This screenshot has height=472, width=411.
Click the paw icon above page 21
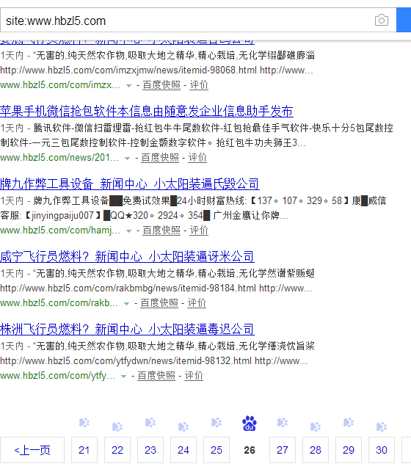pos(84,423)
